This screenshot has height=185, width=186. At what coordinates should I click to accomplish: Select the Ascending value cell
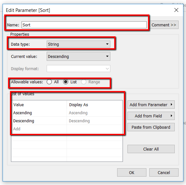pyautogui.click(x=39, y=113)
